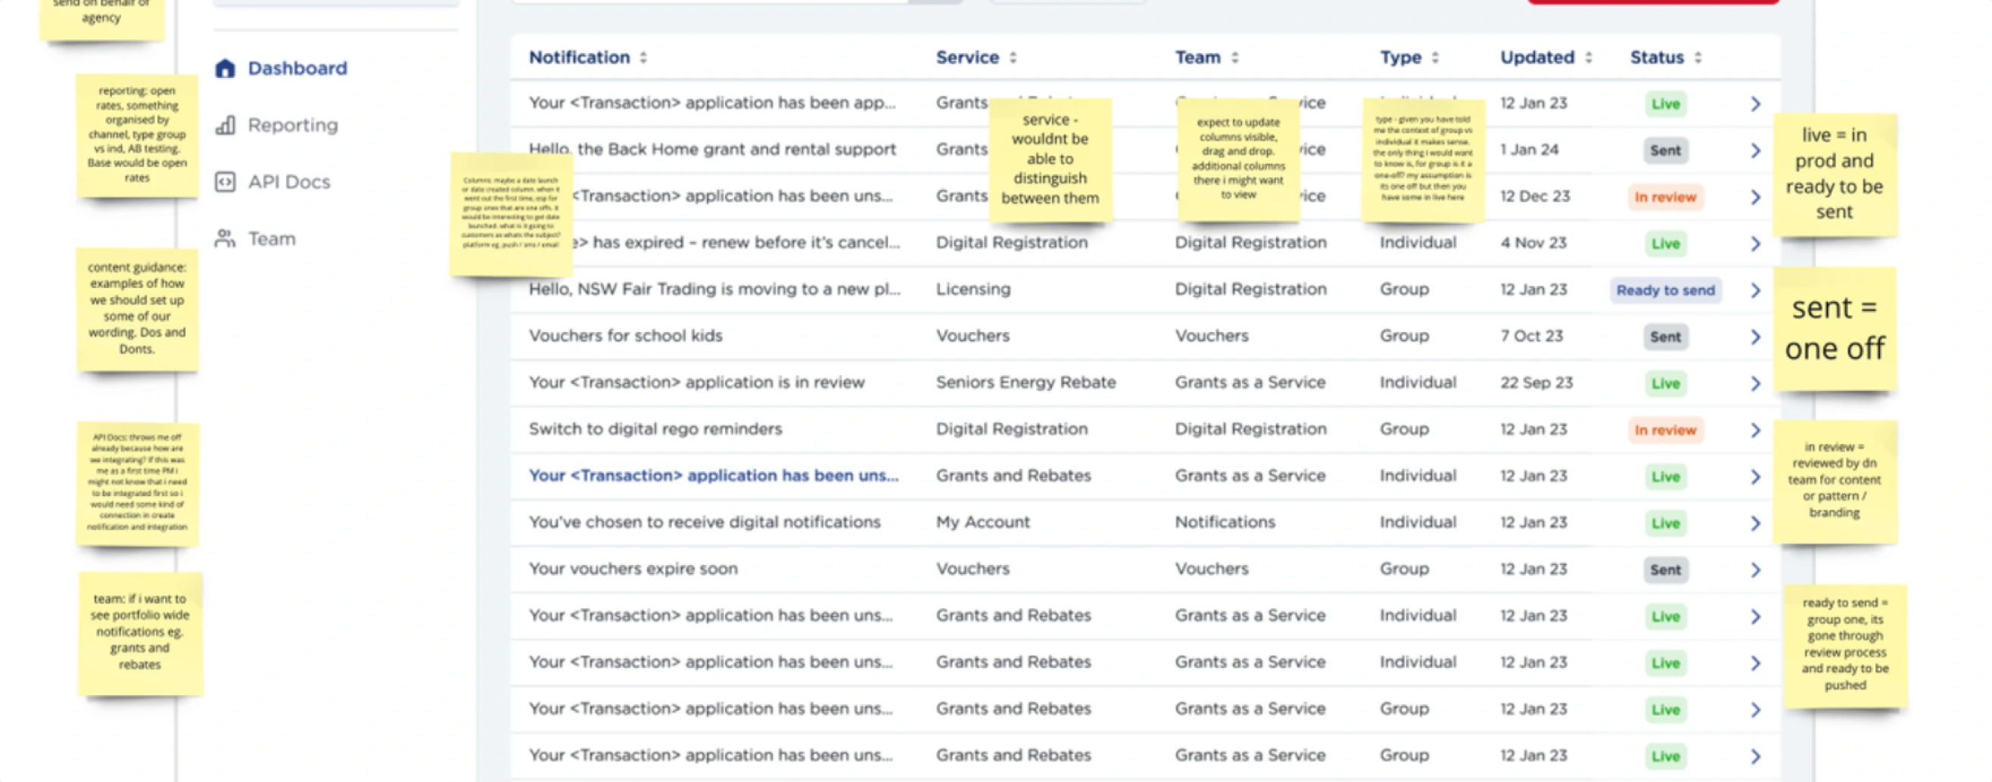1992x782 pixels.
Task: Open chevron for the 12 Jan 23 Live first row
Action: (1755, 104)
